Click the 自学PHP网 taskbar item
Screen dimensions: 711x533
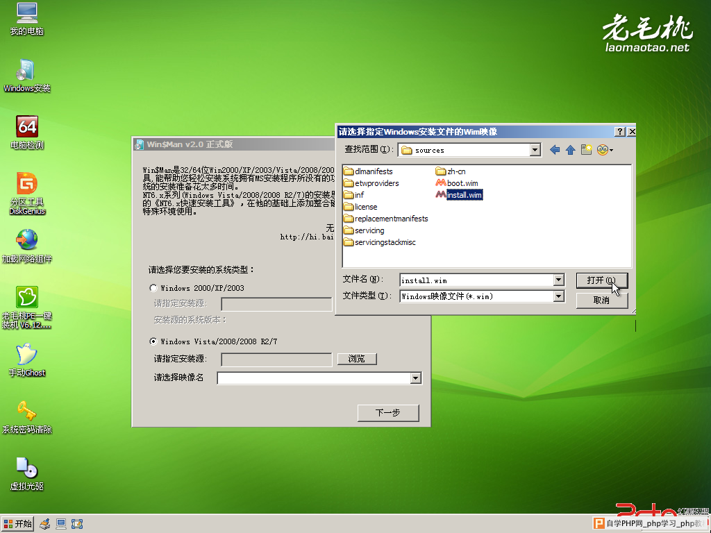coord(651,523)
